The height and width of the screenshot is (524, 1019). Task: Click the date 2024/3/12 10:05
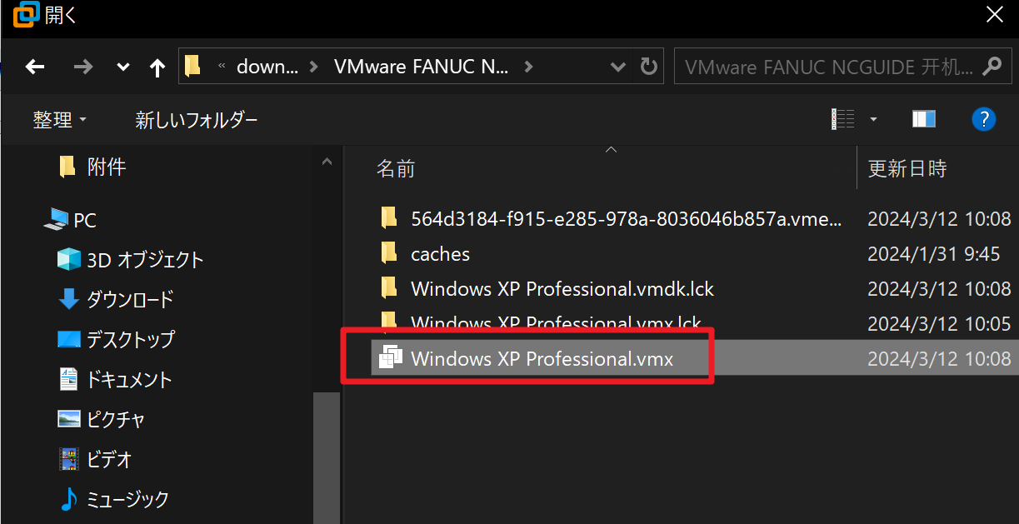point(939,324)
